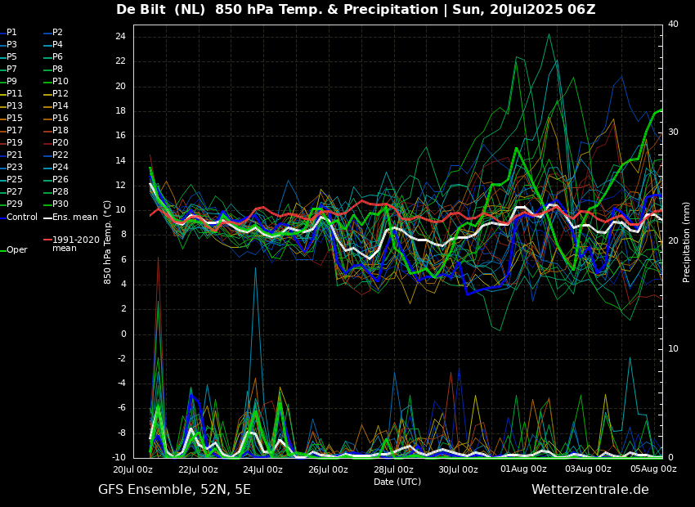Click the 03Aug 00z date label
The image size is (695, 507).
pyautogui.click(x=589, y=469)
